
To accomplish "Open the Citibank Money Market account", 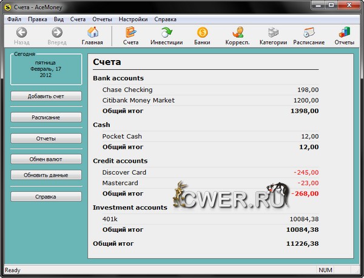I will click(x=138, y=100).
